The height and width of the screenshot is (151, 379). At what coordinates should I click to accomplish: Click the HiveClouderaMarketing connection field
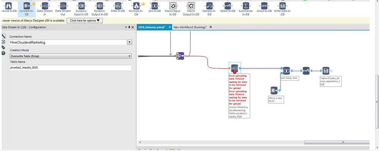68,42
